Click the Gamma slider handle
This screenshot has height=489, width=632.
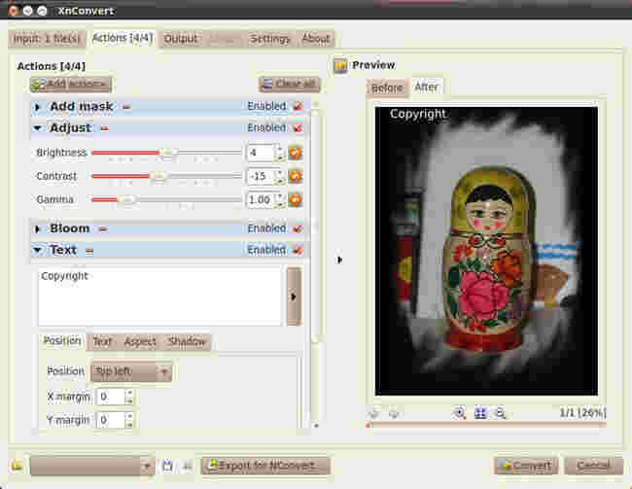126,199
